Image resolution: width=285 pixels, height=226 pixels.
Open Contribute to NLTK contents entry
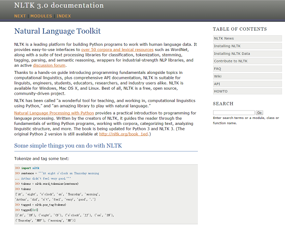(248, 61)
